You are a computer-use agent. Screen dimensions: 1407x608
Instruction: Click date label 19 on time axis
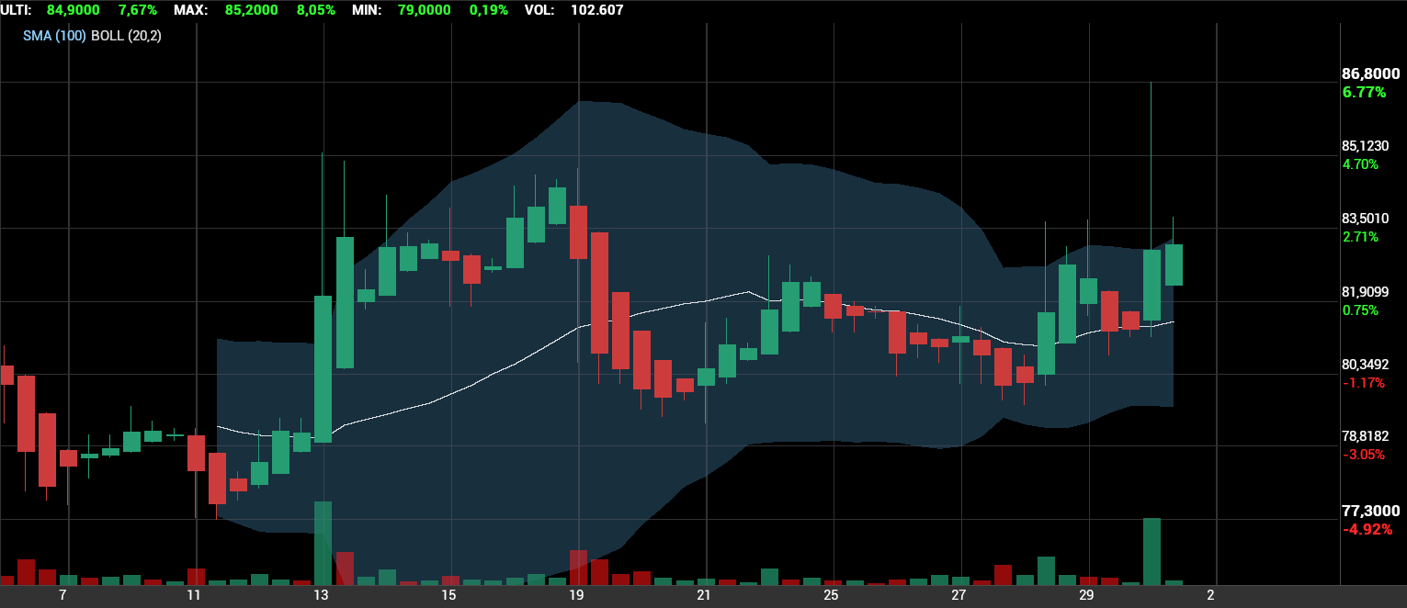(x=576, y=596)
